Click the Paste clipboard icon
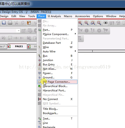 pos(29,23)
